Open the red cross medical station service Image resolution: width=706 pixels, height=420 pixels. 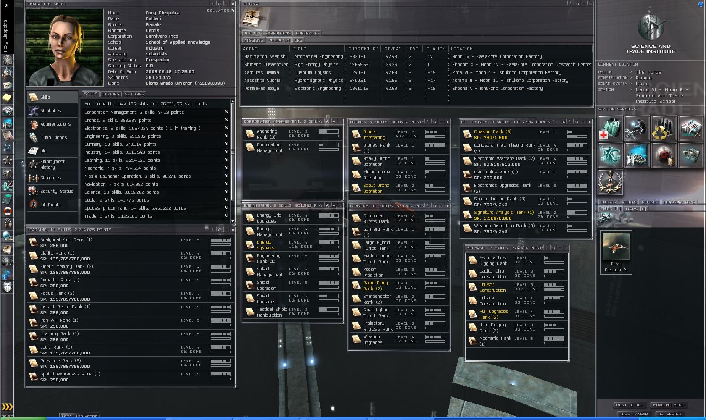(x=610, y=128)
